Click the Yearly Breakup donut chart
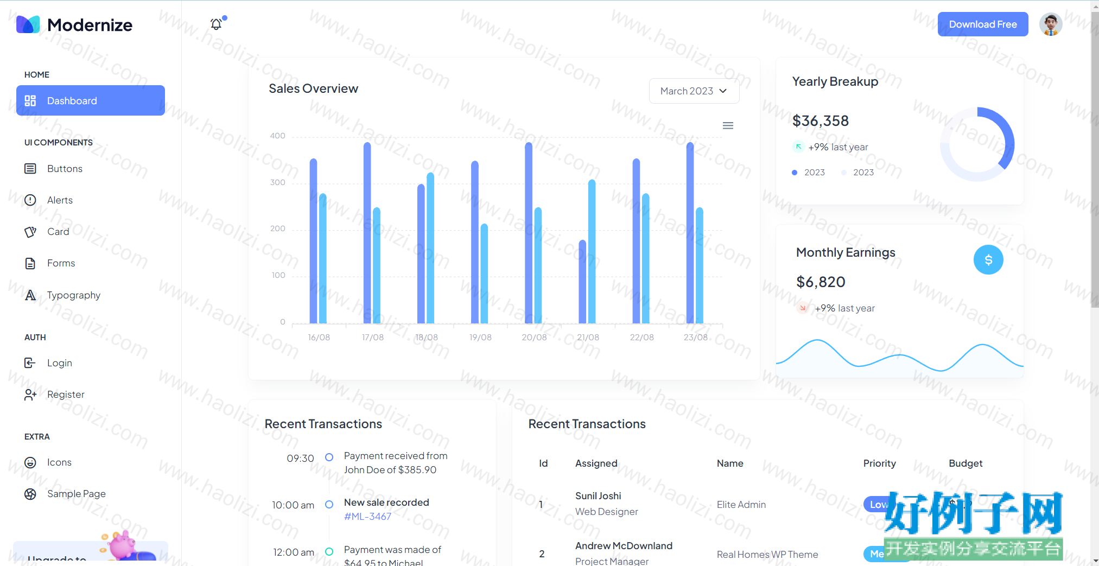The height and width of the screenshot is (566, 1099). coord(977,144)
